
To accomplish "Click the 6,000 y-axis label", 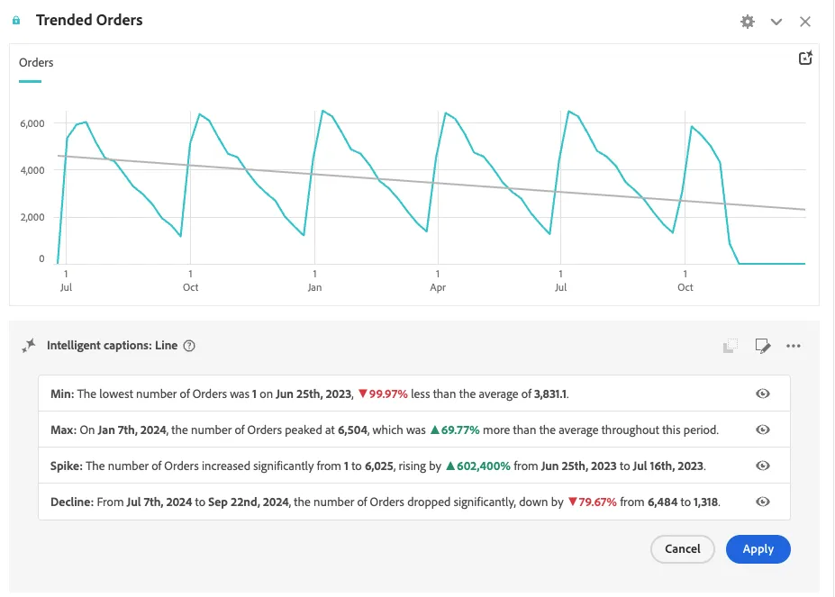I will coord(32,123).
